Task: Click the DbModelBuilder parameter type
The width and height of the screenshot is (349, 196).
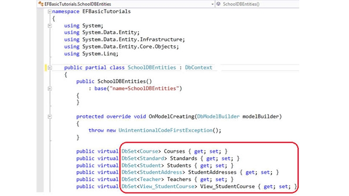Action: pos(218,116)
